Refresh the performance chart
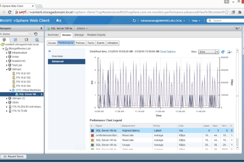The image size is (244, 163). coord(223,52)
